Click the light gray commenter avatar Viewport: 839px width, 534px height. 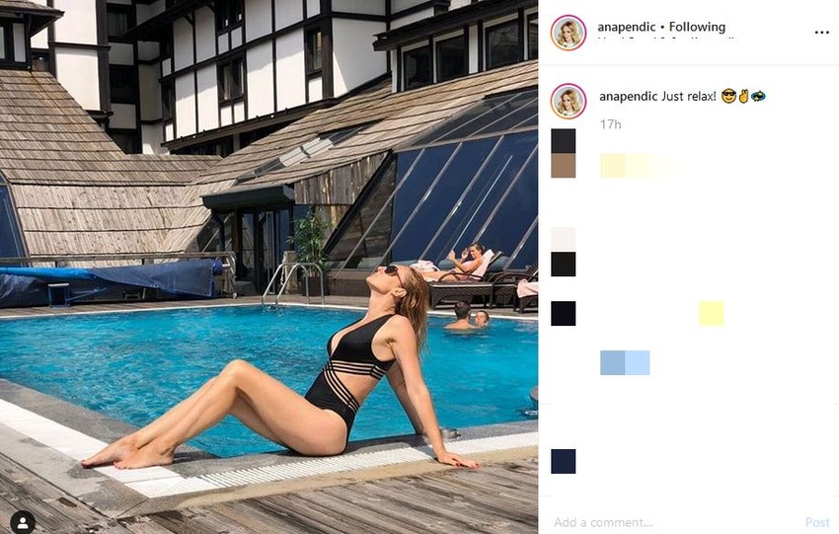click(564, 239)
